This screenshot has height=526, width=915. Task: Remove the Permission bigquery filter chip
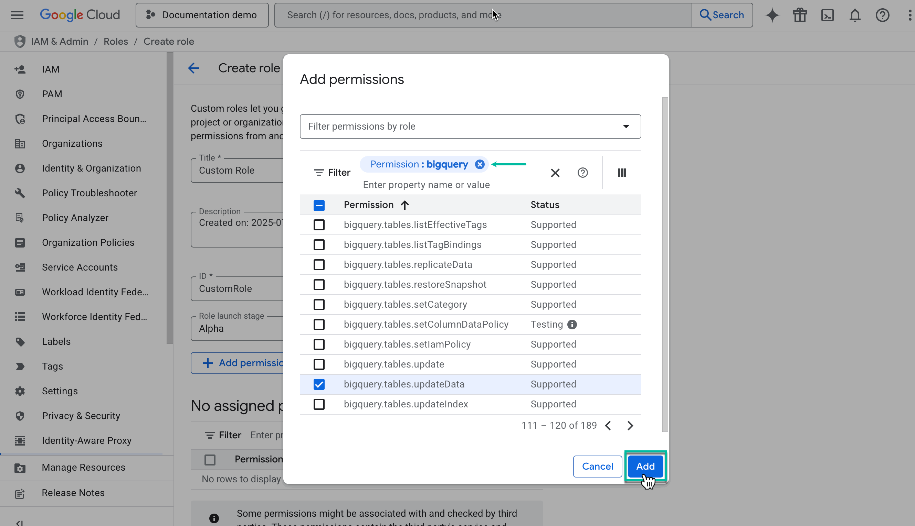tap(479, 164)
